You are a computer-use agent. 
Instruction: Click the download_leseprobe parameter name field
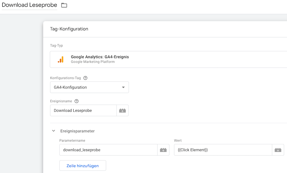click(108, 150)
